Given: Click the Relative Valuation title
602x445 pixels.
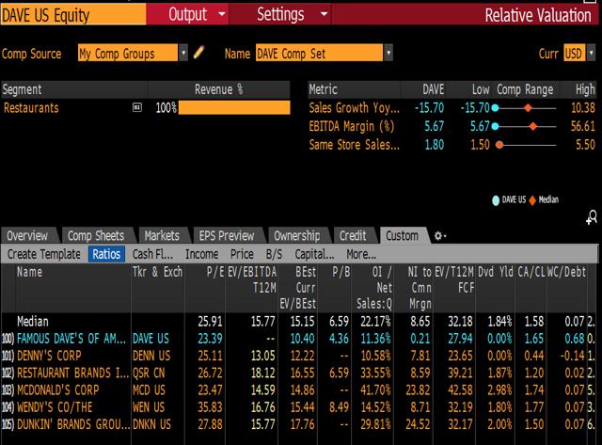Looking at the screenshot, I should [538, 15].
